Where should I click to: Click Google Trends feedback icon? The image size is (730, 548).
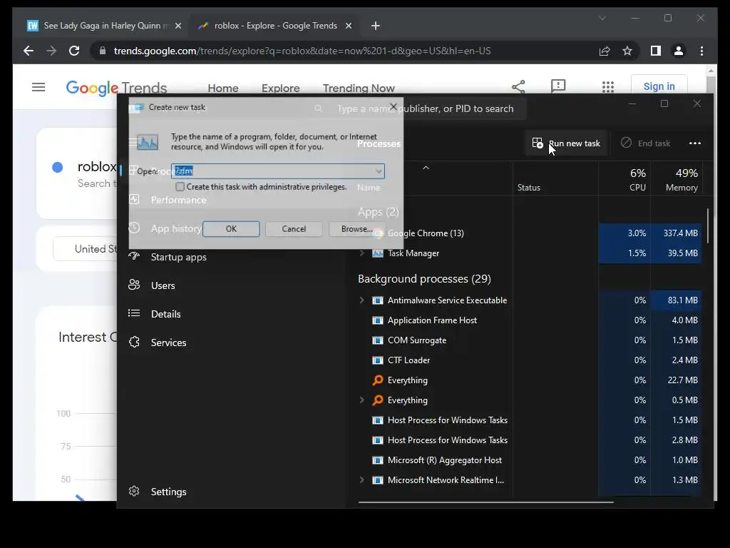click(557, 86)
